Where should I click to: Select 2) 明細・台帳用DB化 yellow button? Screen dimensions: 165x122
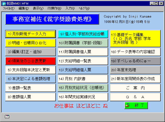30,43
